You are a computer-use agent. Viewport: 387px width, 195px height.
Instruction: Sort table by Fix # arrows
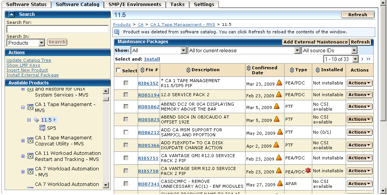click(142, 70)
